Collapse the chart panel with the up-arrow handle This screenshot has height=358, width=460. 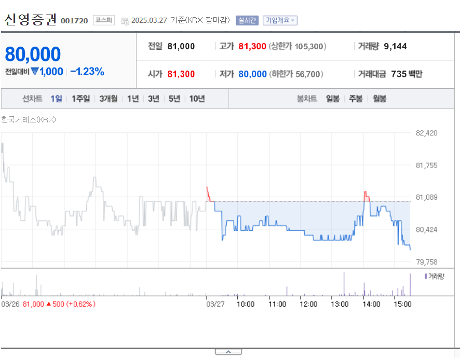(x=228, y=352)
